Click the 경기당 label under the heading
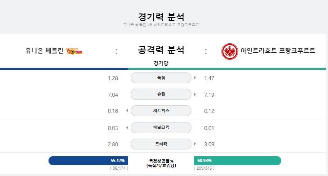Screen dimensions: 328x176 (161, 63)
